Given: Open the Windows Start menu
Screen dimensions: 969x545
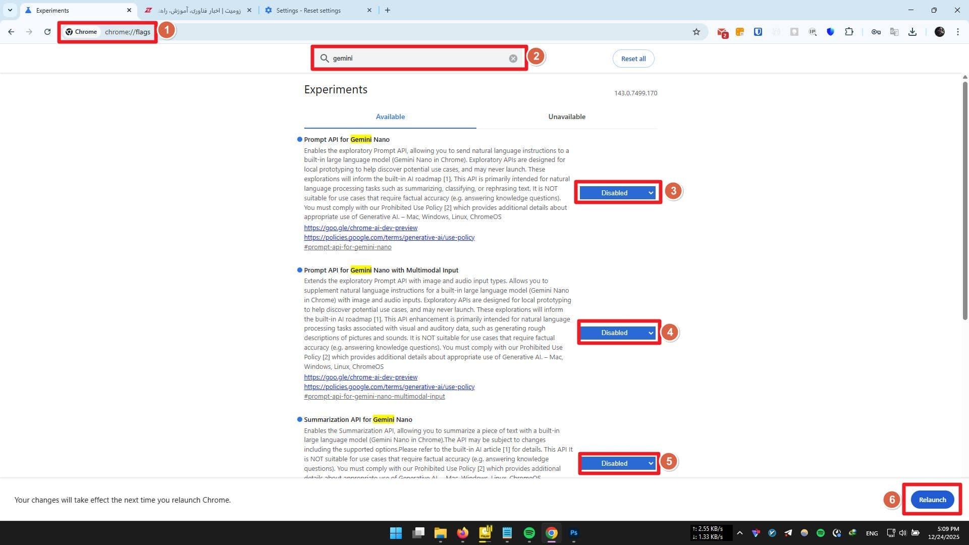Looking at the screenshot, I should click(396, 533).
